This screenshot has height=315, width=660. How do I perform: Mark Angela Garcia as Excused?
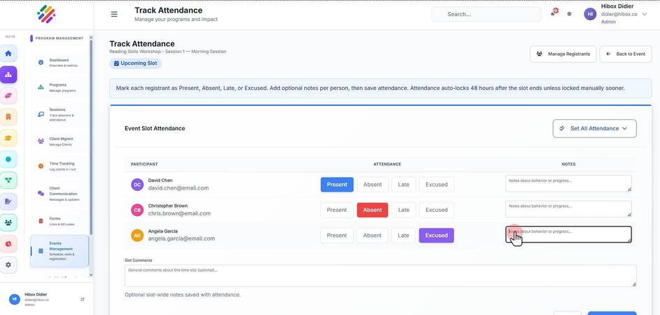point(437,236)
